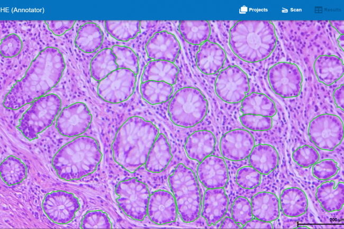Image resolution: width=344 pixels, height=229 pixels.
Task: Select the big round gland at right edge
Action: 325,131
